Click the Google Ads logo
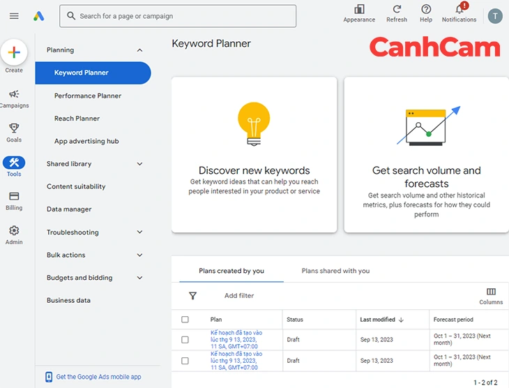Image resolution: width=509 pixels, height=388 pixels. click(x=38, y=16)
